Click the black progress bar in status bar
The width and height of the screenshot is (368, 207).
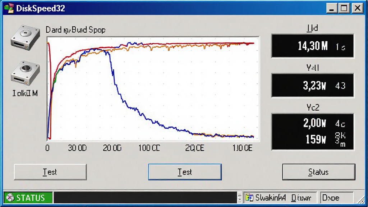click(x=145, y=198)
